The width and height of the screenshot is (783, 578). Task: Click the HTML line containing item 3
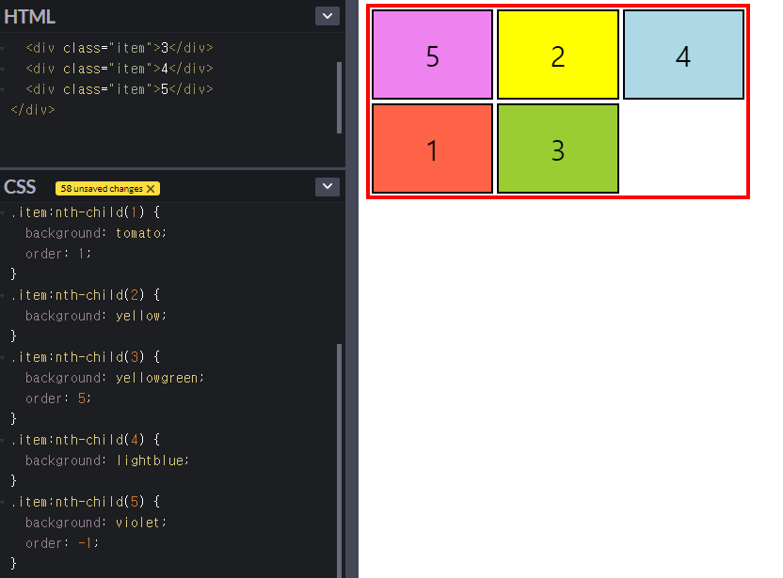120,48
